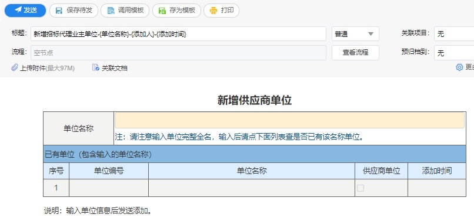Screen dimensions: 474x221
Task: Open the 关联项目 selector field
Action: pos(454,34)
